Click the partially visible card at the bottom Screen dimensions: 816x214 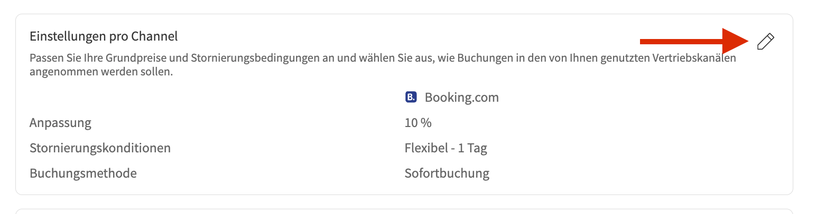pos(404,211)
